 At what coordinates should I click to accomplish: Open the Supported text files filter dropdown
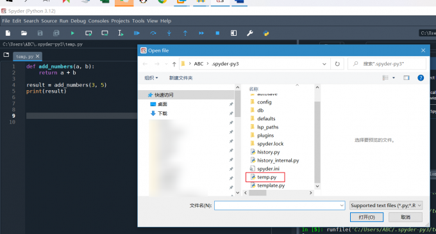[386, 205]
